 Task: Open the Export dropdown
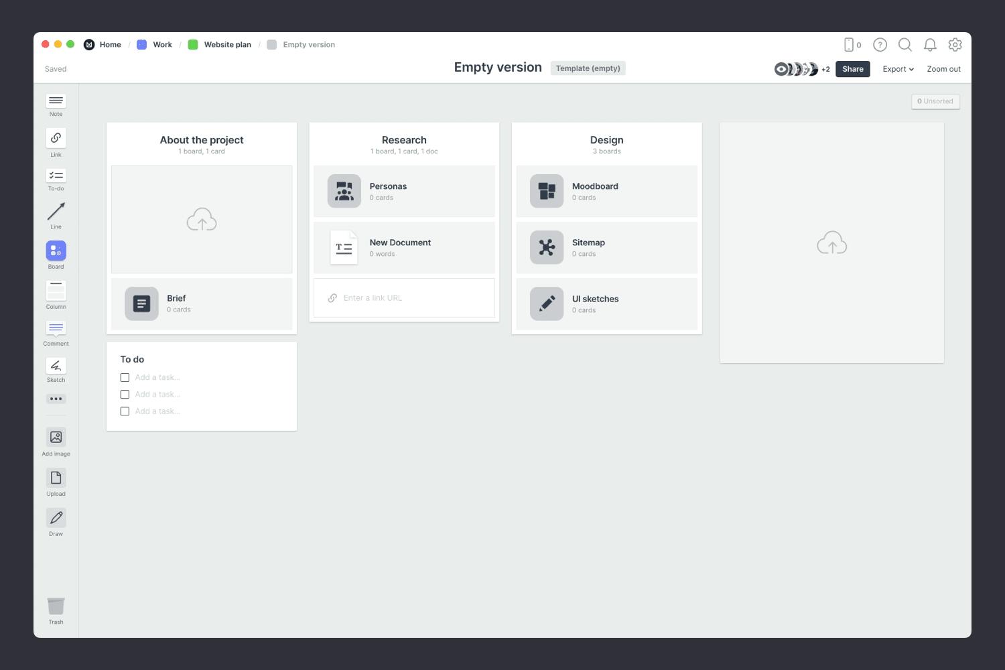pyautogui.click(x=898, y=68)
